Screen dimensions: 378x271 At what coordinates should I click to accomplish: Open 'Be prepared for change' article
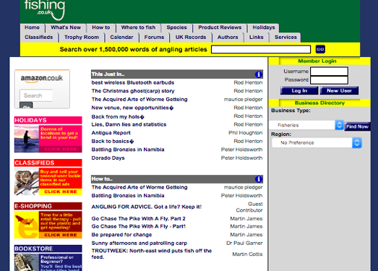(121, 235)
